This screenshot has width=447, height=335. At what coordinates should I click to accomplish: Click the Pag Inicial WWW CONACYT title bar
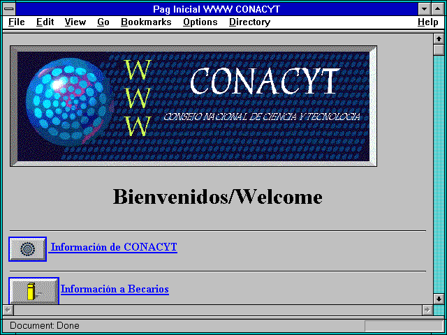coord(217,9)
